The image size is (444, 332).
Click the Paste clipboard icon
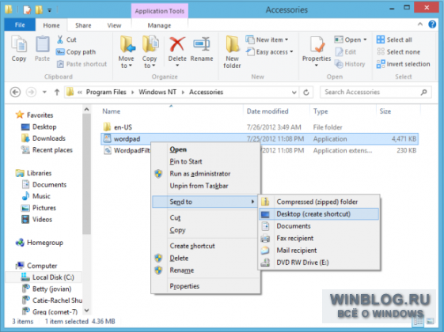point(42,49)
